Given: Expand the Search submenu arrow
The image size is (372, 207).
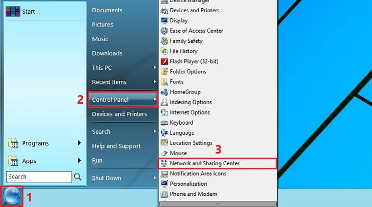Looking at the screenshot, I should (x=155, y=131).
